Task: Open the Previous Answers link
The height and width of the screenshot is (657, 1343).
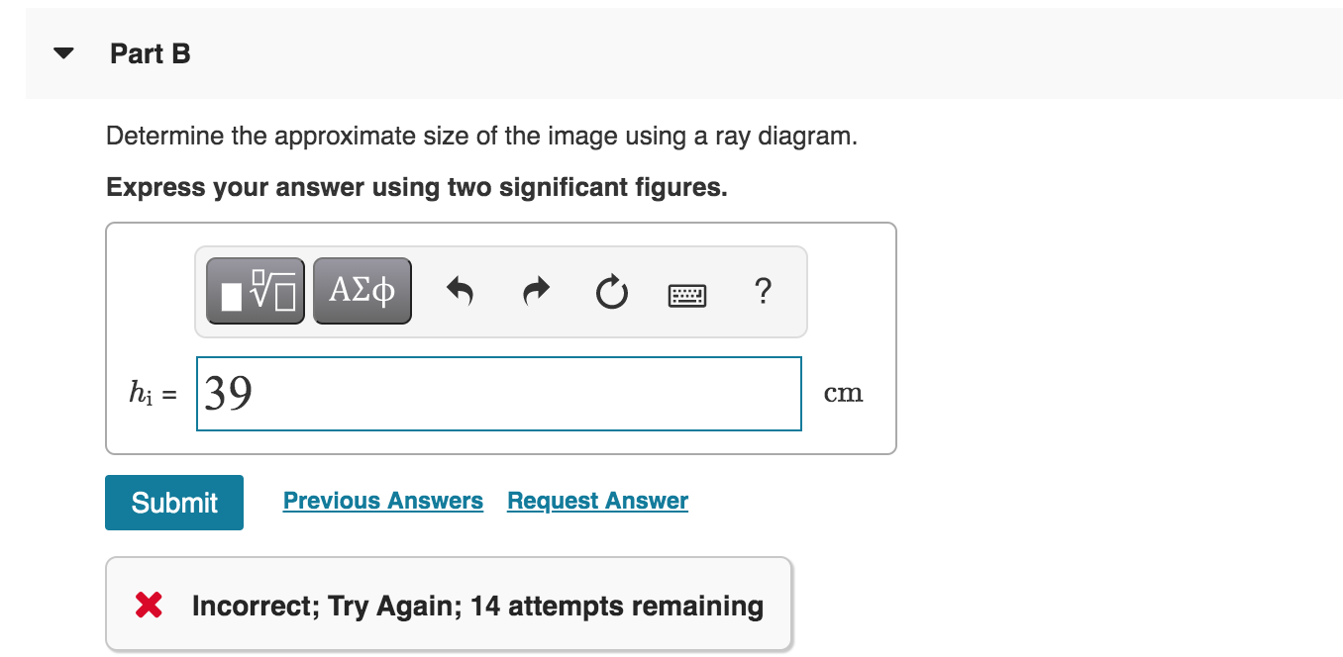Action: point(383,500)
